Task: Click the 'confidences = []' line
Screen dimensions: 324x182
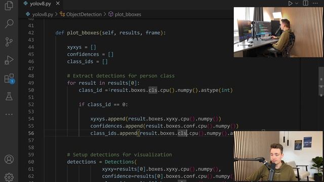Action: (x=90, y=54)
